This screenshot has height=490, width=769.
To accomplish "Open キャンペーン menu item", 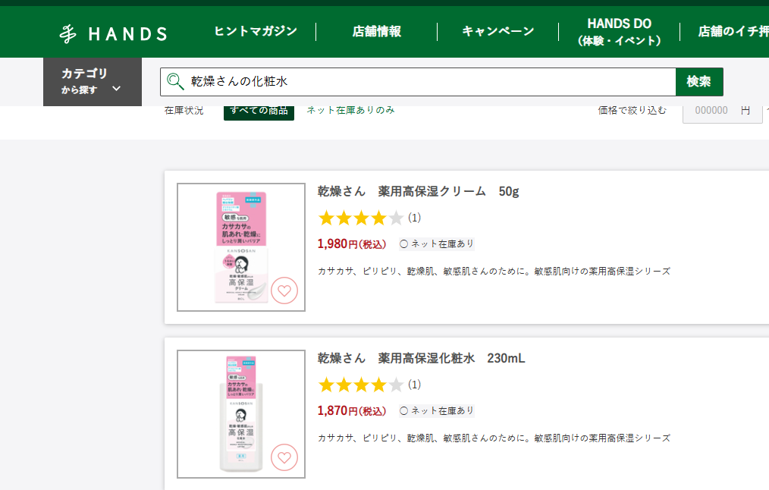I will coord(497,31).
